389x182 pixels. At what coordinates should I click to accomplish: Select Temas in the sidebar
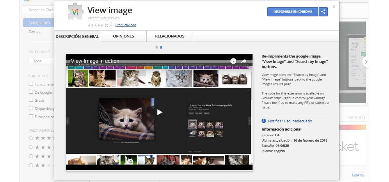pos(34,31)
